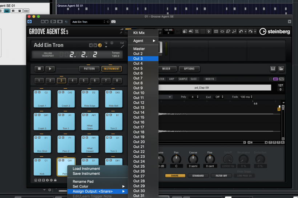The height and width of the screenshot is (198, 298).
Task: Choose Rename Pad from context menu
Action: tap(97, 182)
